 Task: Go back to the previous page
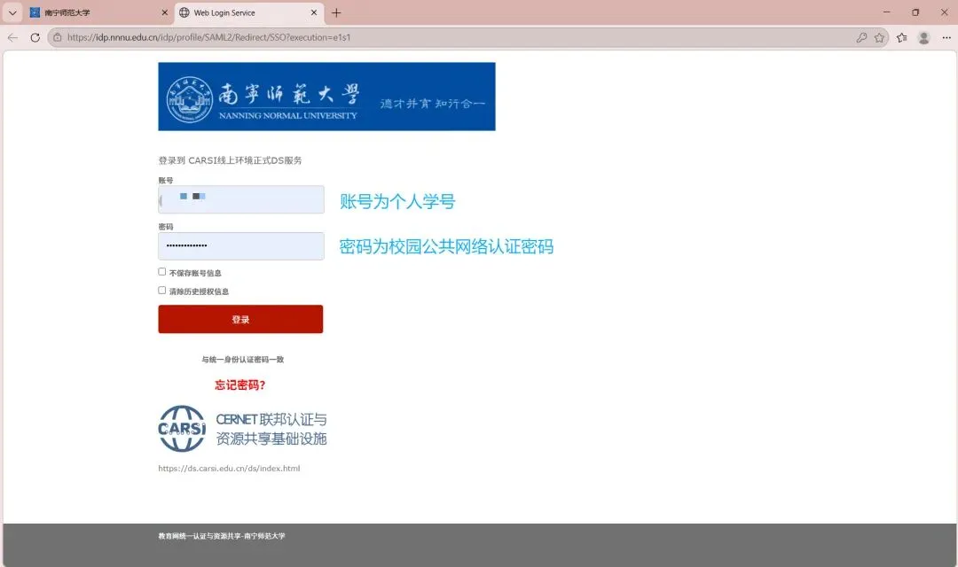tap(12, 37)
